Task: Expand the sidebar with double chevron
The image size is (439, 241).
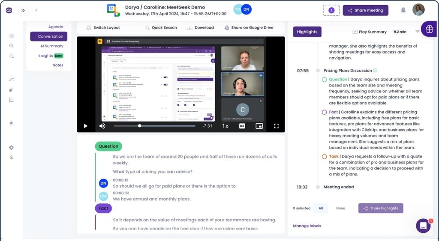Action: [23, 10]
